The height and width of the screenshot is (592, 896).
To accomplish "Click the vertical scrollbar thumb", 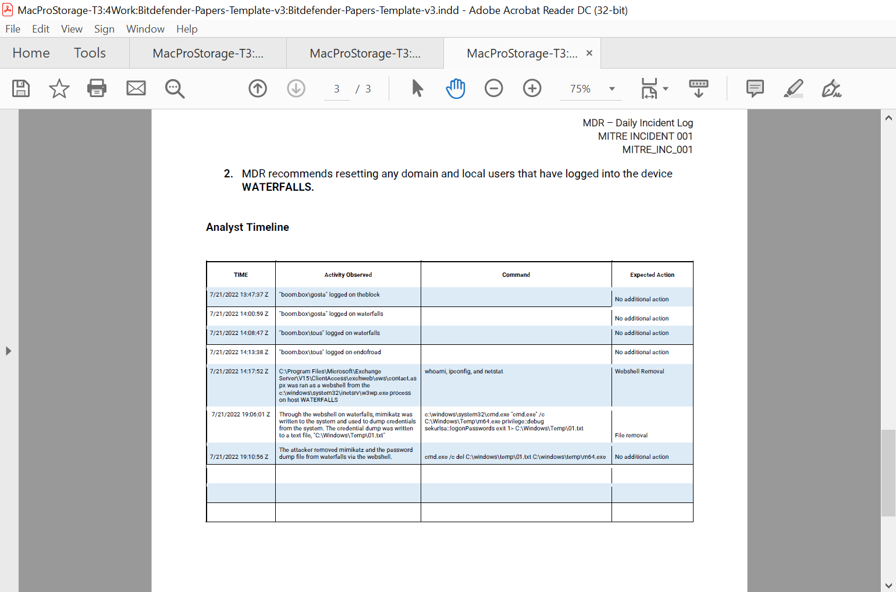I will 888,473.
